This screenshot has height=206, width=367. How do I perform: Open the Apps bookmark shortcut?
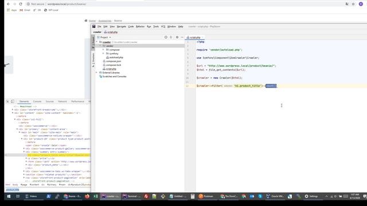[x=11, y=10]
